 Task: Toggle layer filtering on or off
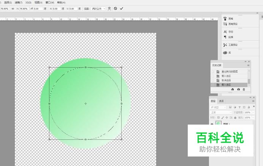(254, 106)
